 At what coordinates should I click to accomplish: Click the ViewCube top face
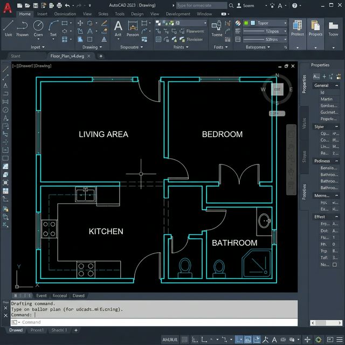point(279,90)
